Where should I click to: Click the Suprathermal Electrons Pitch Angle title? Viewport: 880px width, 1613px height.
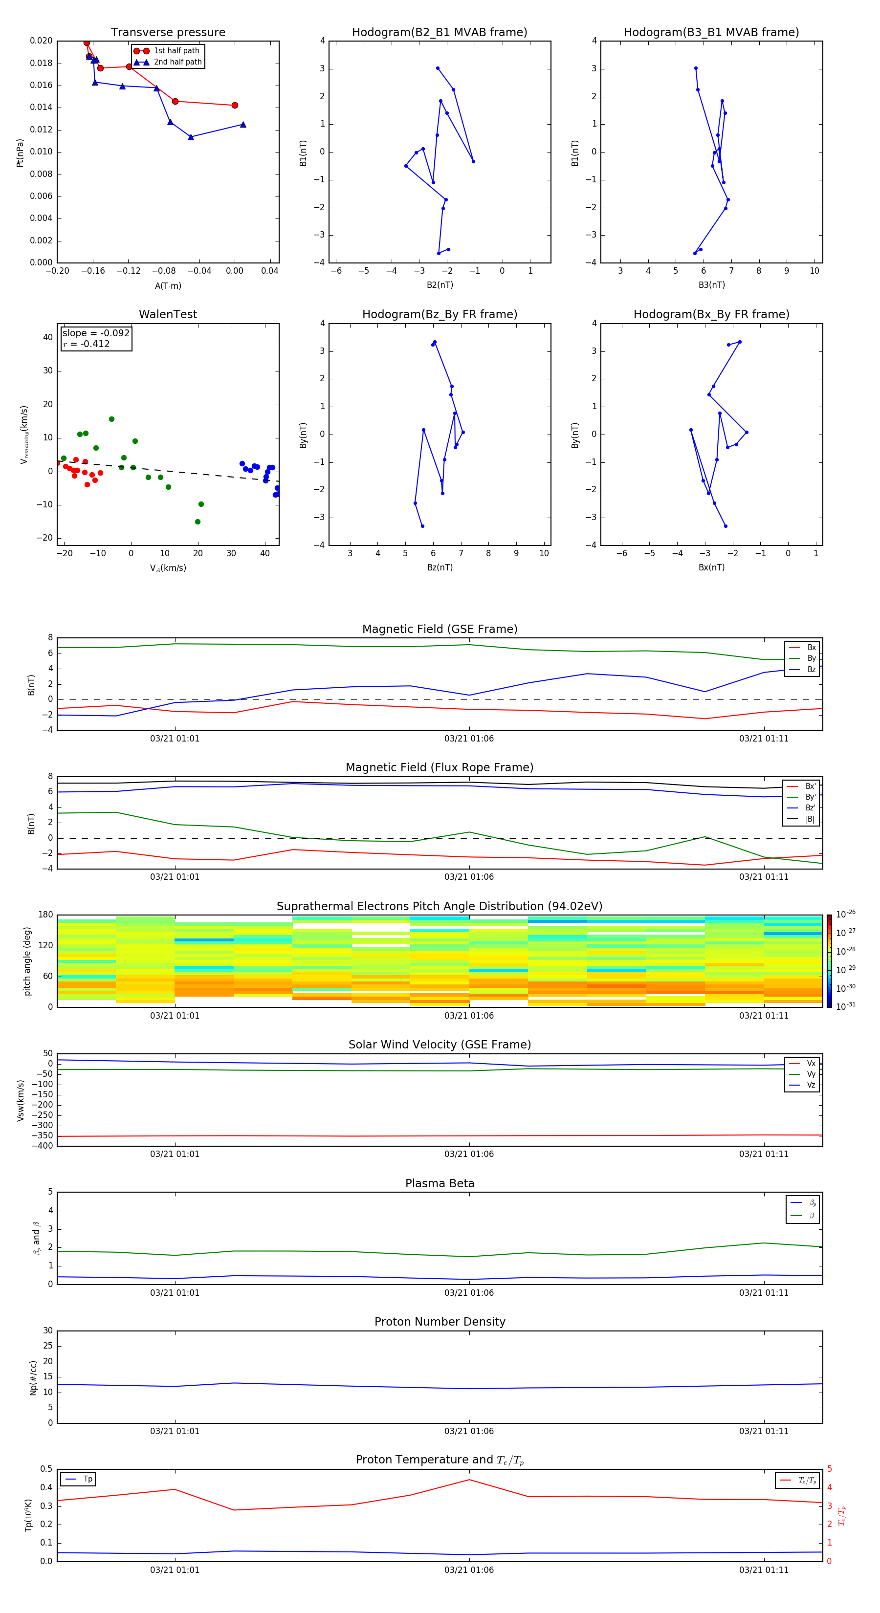440,906
